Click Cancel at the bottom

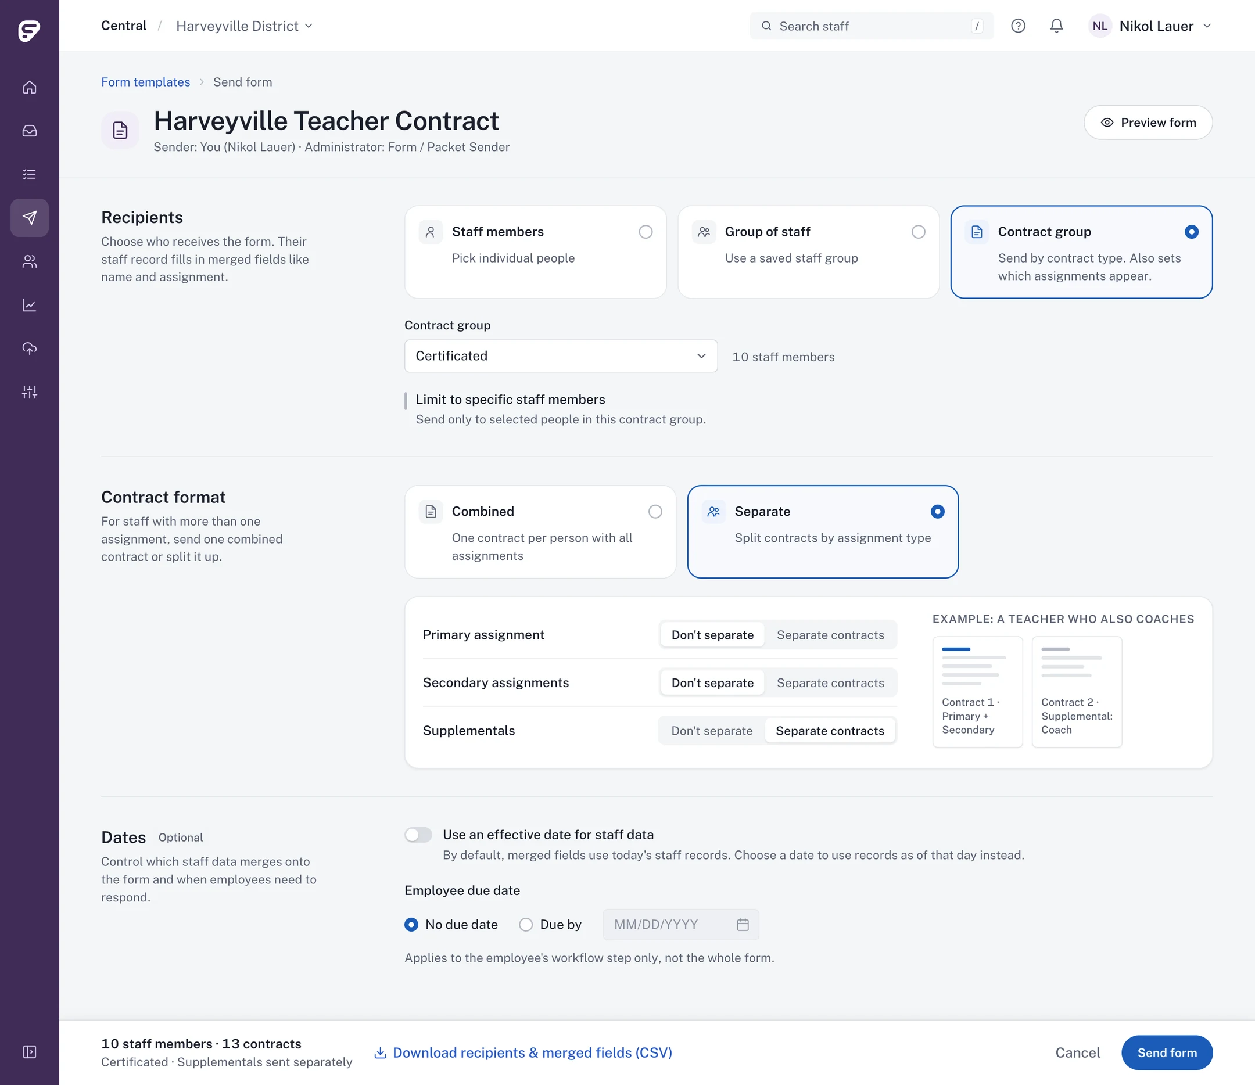[x=1078, y=1053]
